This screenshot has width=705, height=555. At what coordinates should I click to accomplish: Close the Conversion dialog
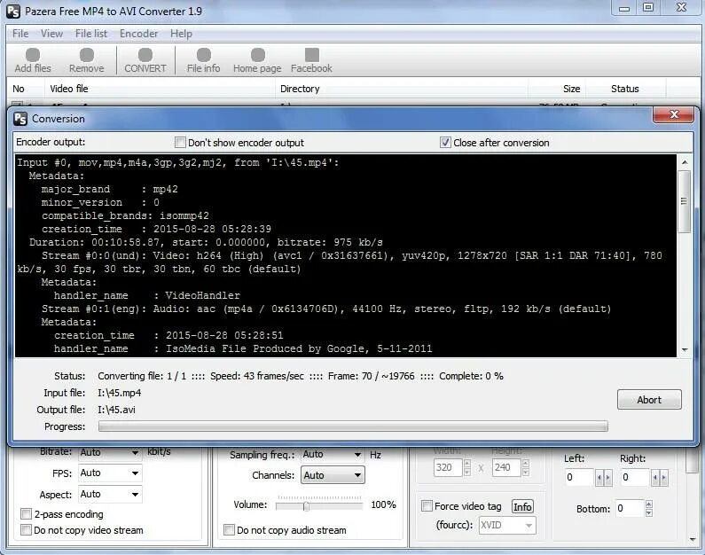pos(673,114)
